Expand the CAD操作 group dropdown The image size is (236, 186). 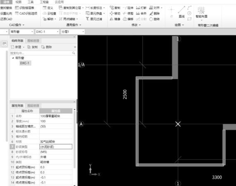(x=24, y=25)
